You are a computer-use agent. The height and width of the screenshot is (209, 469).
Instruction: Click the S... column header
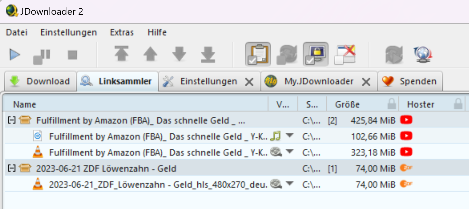coord(312,104)
